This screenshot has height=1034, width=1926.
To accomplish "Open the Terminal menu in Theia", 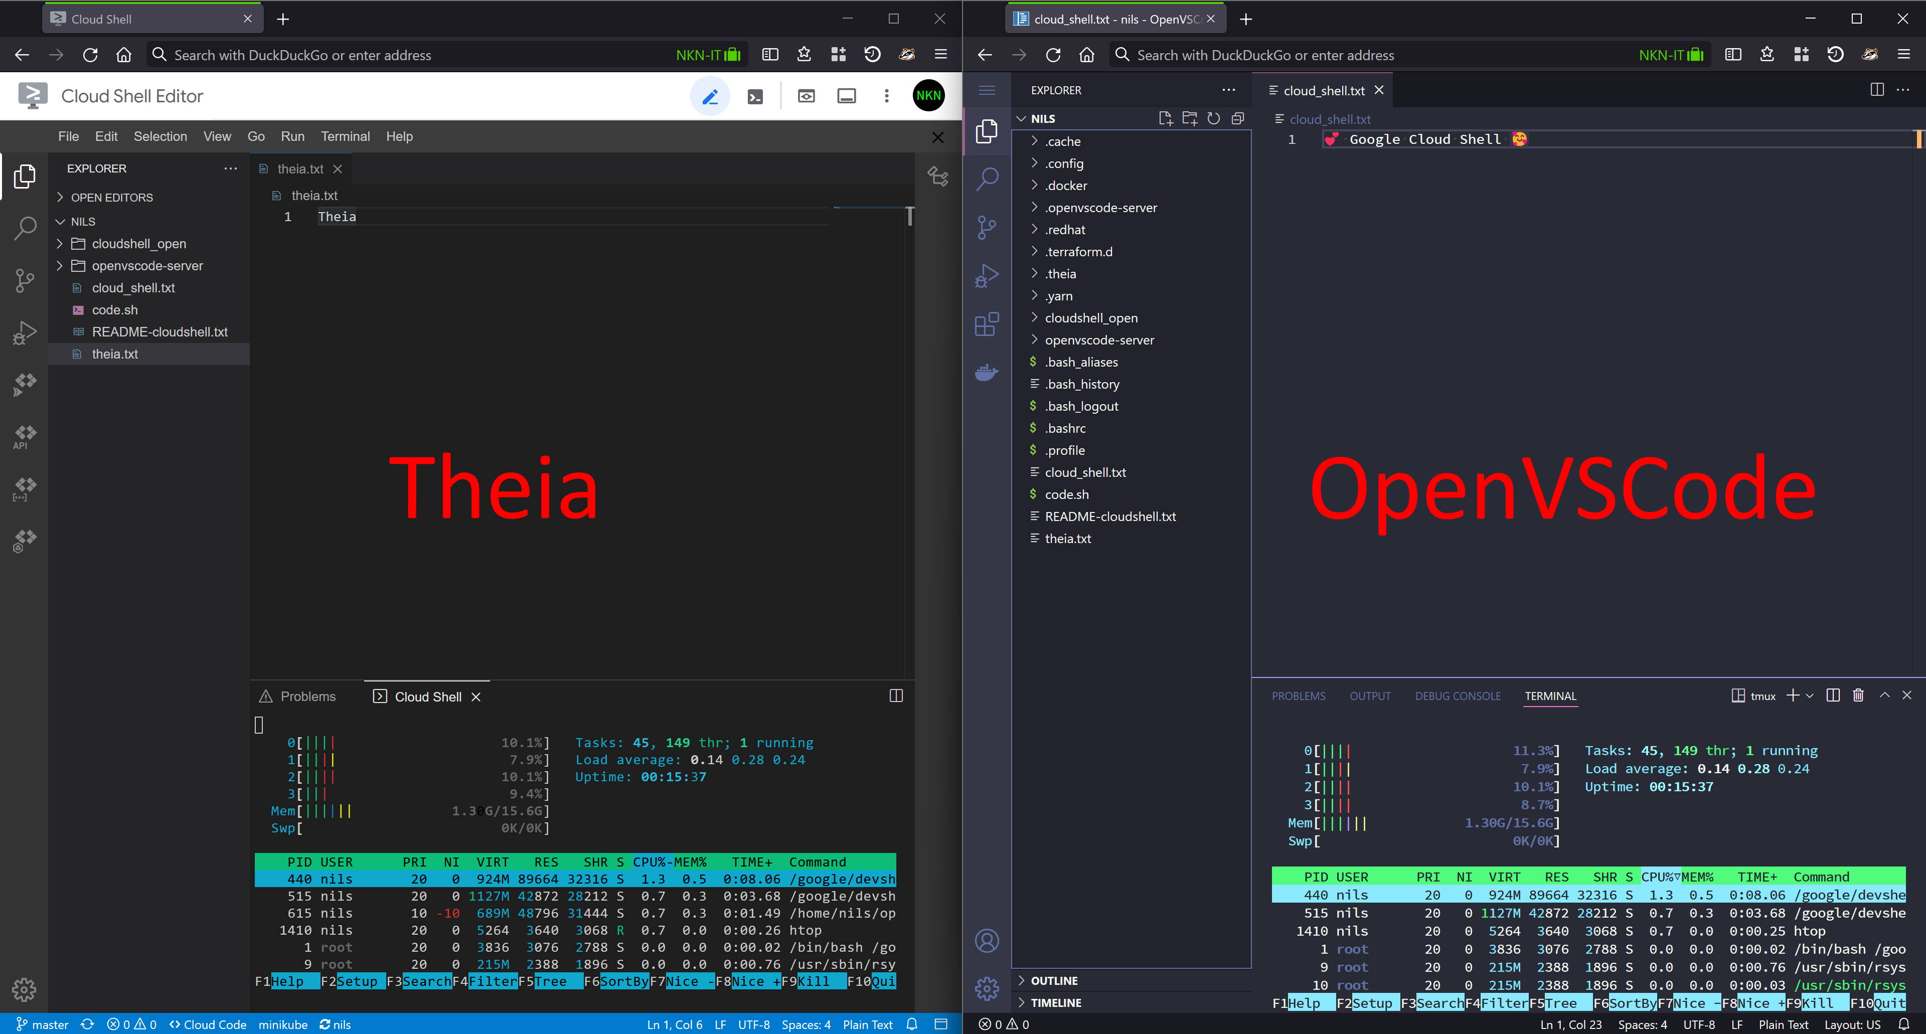I will [x=345, y=136].
